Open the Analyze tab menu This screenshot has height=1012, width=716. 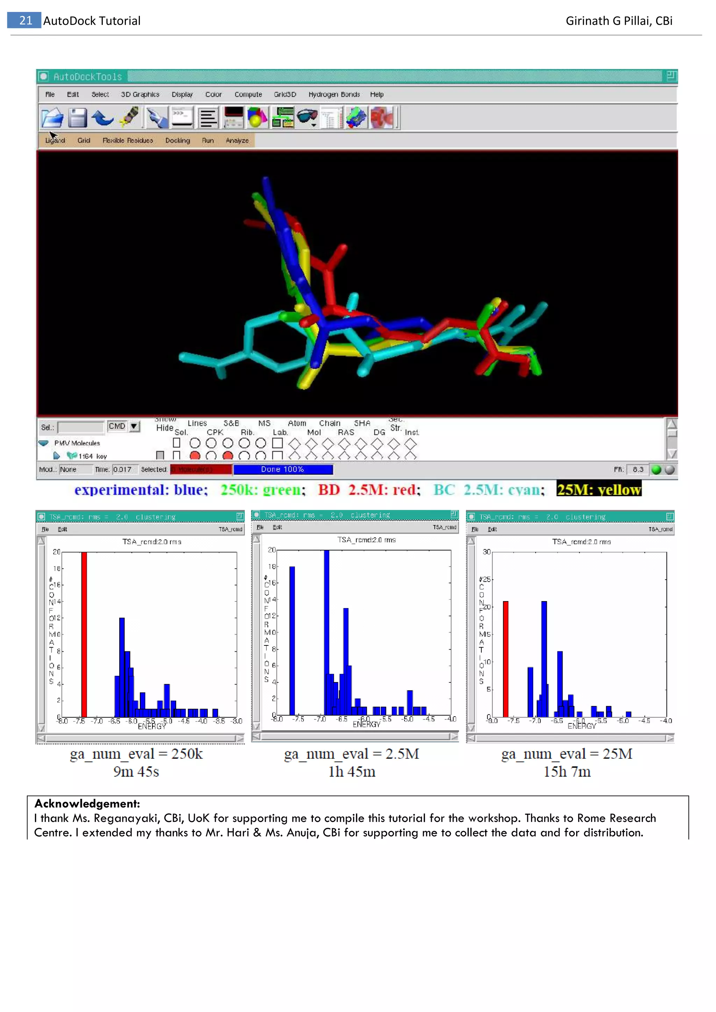237,140
